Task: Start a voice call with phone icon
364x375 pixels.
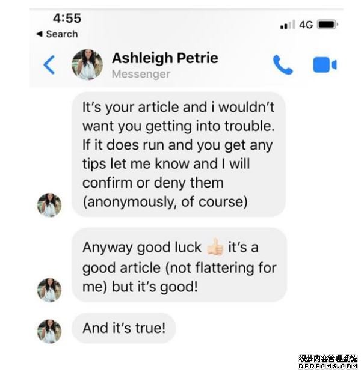Action: (x=283, y=64)
